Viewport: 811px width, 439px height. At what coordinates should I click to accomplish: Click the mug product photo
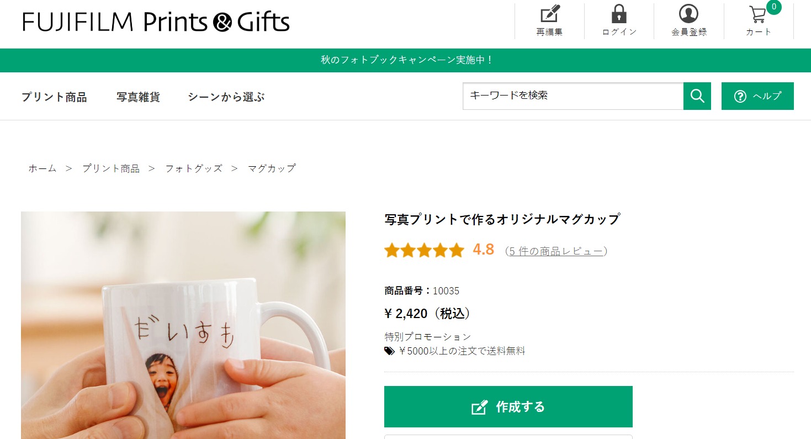pyautogui.click(x=183, y=325)
